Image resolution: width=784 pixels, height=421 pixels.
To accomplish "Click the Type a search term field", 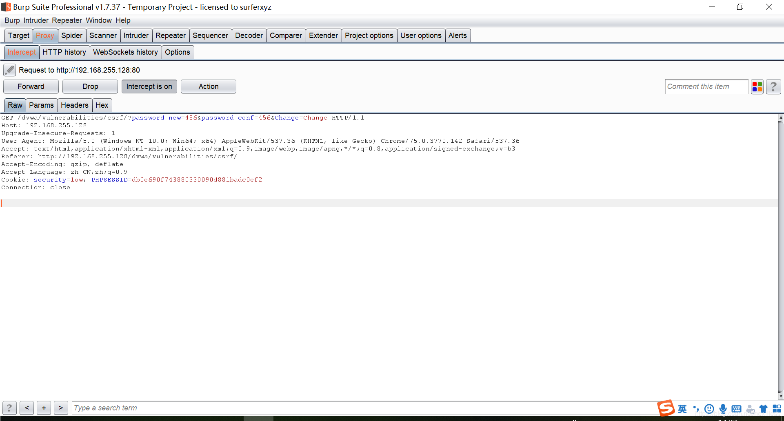I will pos(363,408).
